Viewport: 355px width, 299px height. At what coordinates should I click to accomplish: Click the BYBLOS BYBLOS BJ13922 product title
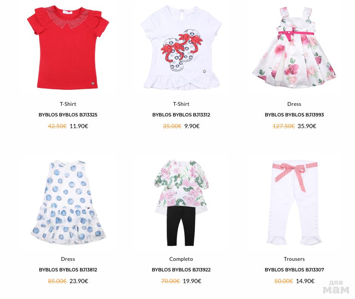[181, 270]
